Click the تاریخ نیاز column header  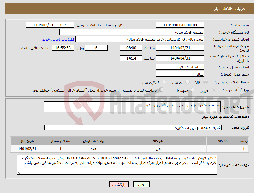coord(27,141)
